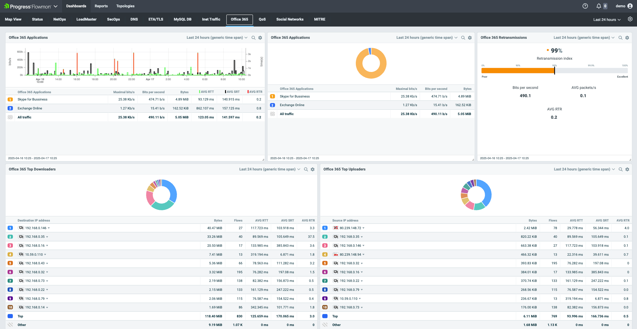Image resolution: width=637 pixels, height=329 pixels.
Task: Open dashboard settings gear in tab bar
Action: [630, 19]
